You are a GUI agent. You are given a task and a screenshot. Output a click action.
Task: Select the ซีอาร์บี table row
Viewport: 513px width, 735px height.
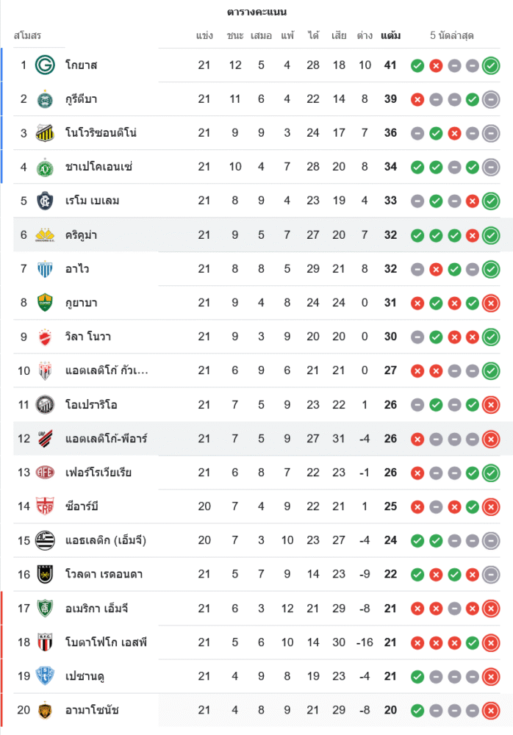(256, 506)
